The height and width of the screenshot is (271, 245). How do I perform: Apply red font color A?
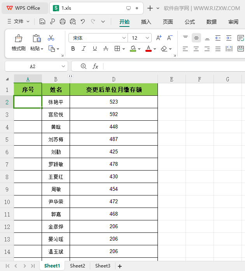click(x=149, y=49)
